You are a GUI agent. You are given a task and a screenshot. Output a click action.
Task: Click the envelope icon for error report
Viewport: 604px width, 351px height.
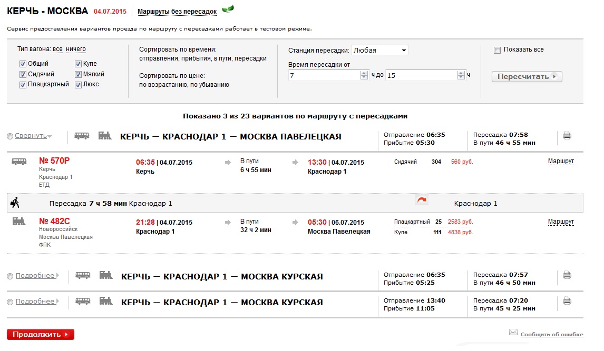(513, 333)
